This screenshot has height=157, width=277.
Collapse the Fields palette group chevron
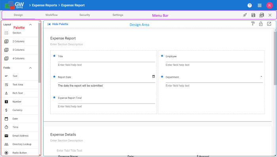pos(30,68)
